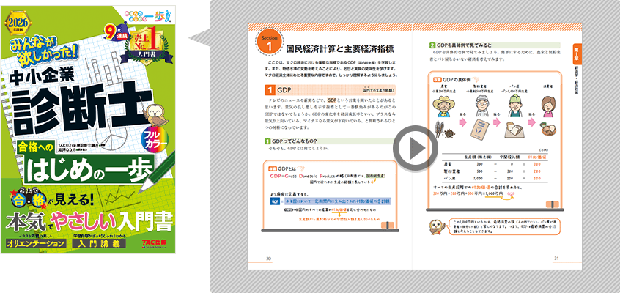
Task: Click the GDPとは definition note box
Action: pyautogui.click(x=331, y=194)
